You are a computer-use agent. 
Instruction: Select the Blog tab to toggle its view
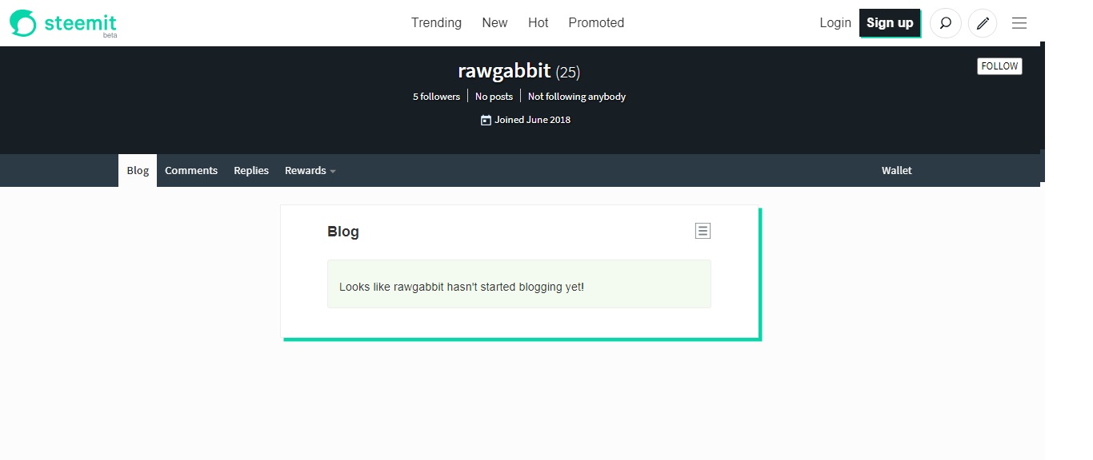pyautogui.click(x=137, y=170)
